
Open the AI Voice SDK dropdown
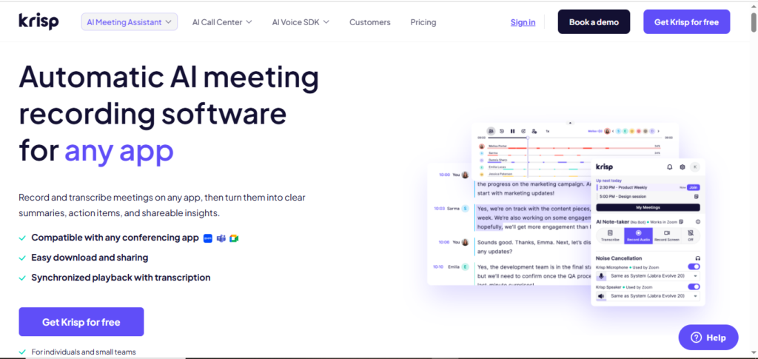click(x=301, y=22)
